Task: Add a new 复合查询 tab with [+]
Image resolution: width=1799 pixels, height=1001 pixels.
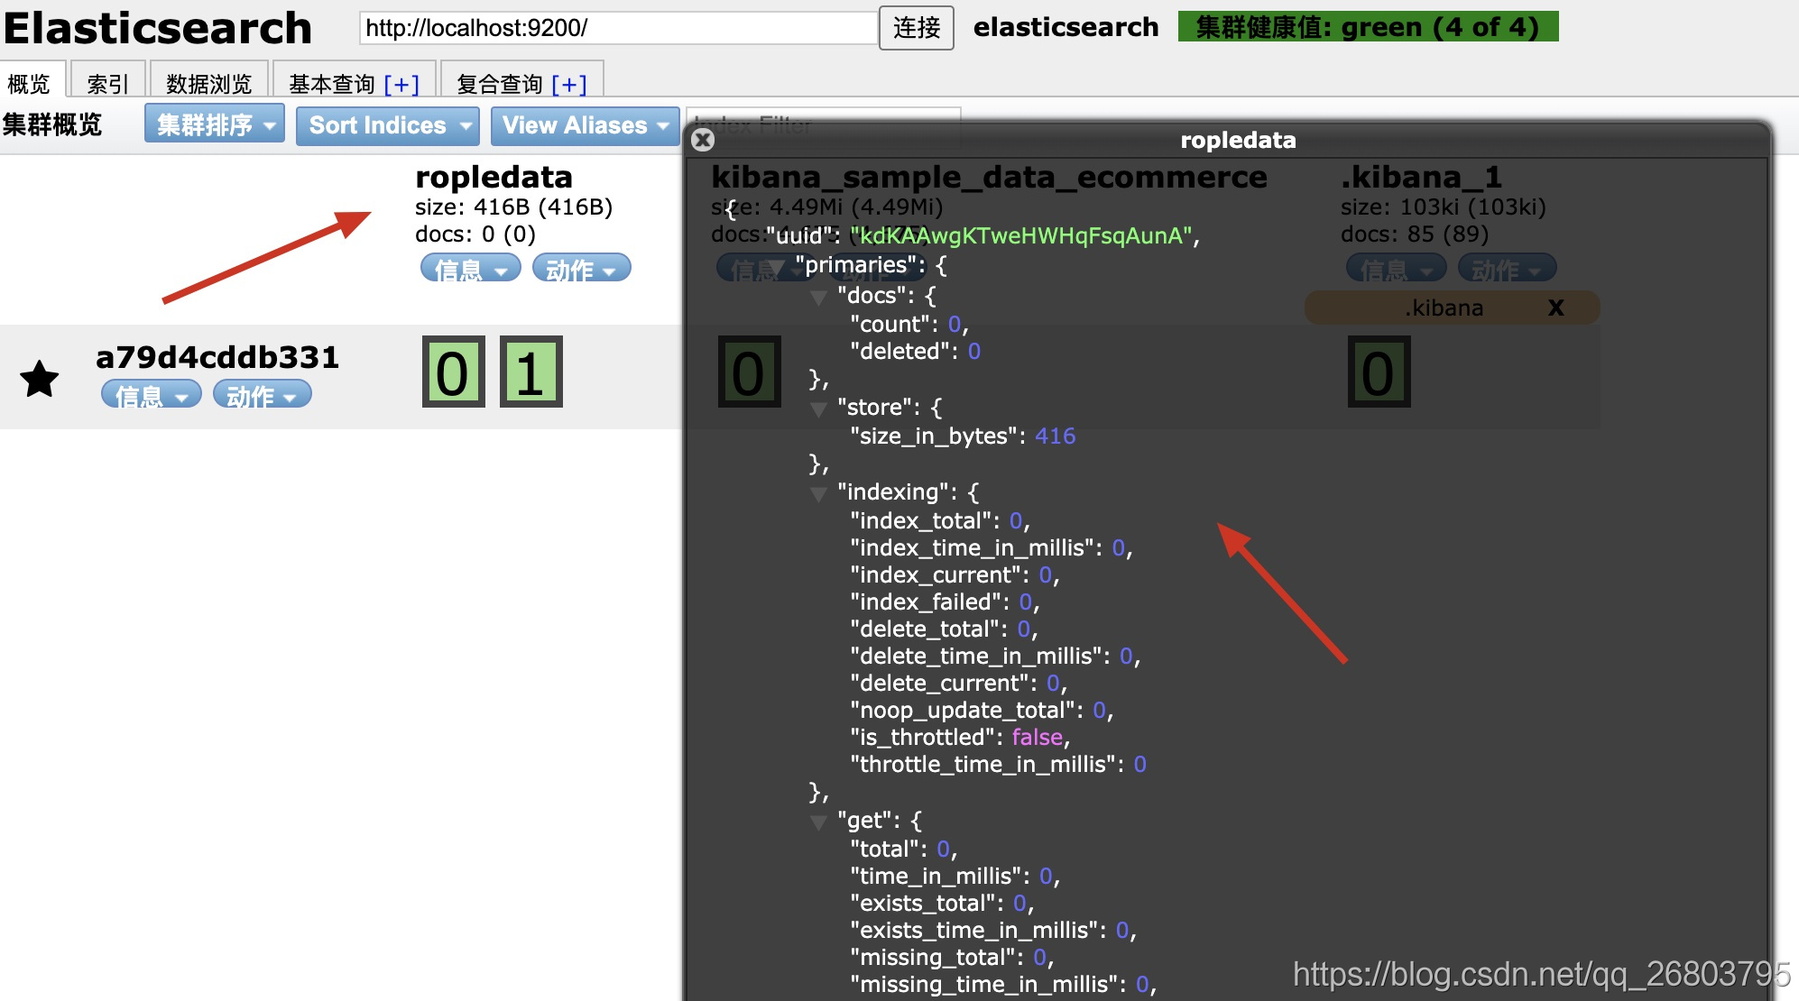Action: pyautogui.click(x=569, y=84)
